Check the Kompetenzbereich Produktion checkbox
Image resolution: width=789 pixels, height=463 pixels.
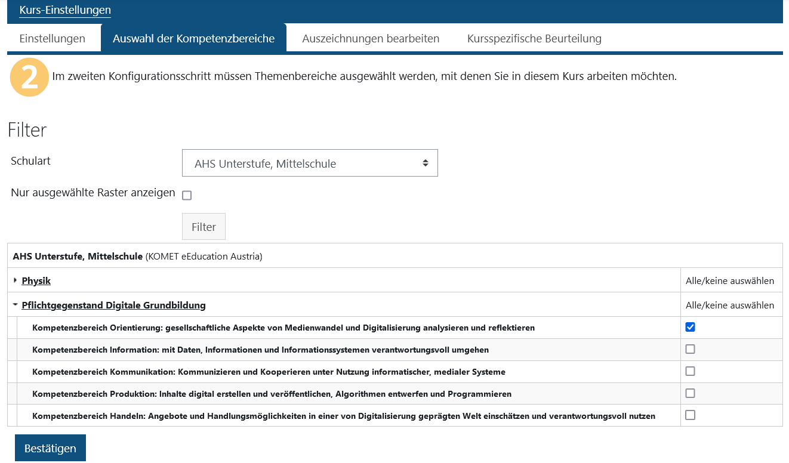691,393
